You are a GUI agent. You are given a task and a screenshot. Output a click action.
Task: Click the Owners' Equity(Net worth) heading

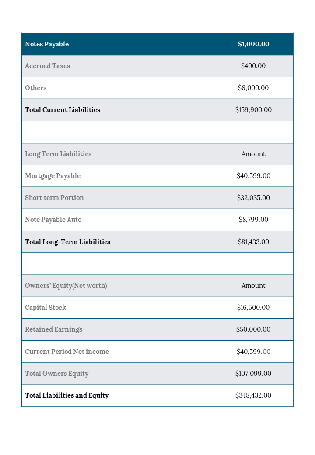pos(66,286)
